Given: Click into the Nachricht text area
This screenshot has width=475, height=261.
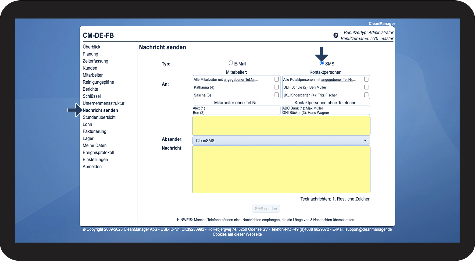Looking at the screenshot, I should pyautogui.click(x=281, y=169).
